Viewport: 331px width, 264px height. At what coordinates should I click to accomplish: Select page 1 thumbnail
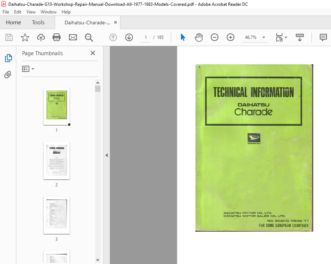(x=57, y=106)
